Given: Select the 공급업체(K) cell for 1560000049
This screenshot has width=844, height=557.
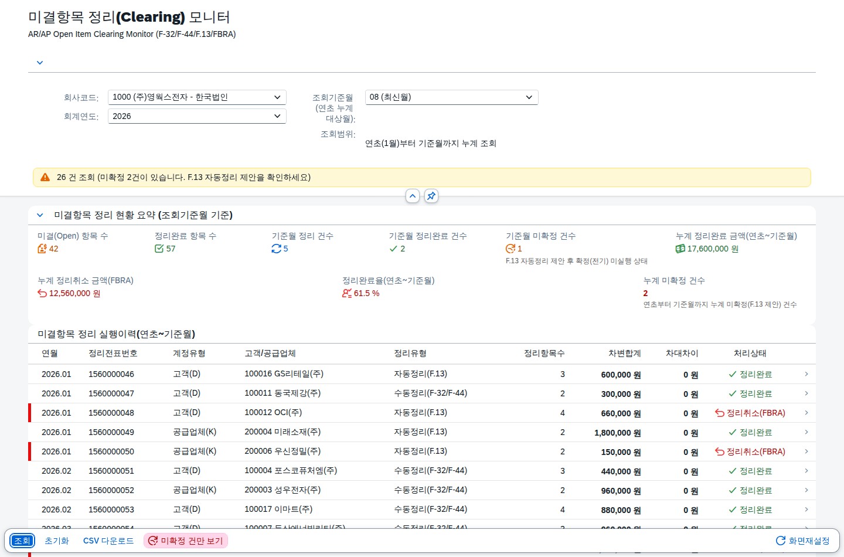Looking at the screenshot, I should (x=195, y=432).
